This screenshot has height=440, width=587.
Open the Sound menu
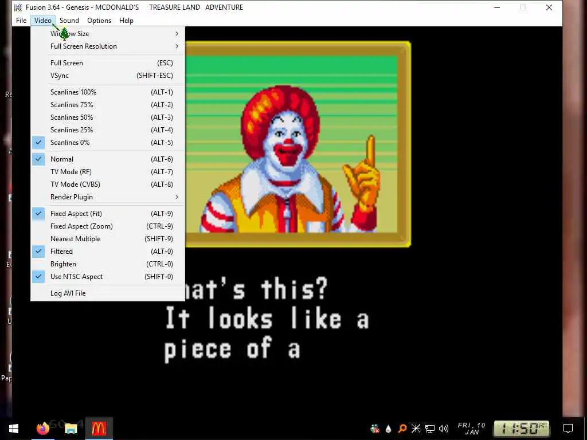click(x=69, y=21)
